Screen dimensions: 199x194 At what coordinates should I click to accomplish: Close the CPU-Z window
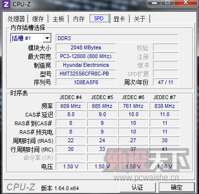pos(185,2)
